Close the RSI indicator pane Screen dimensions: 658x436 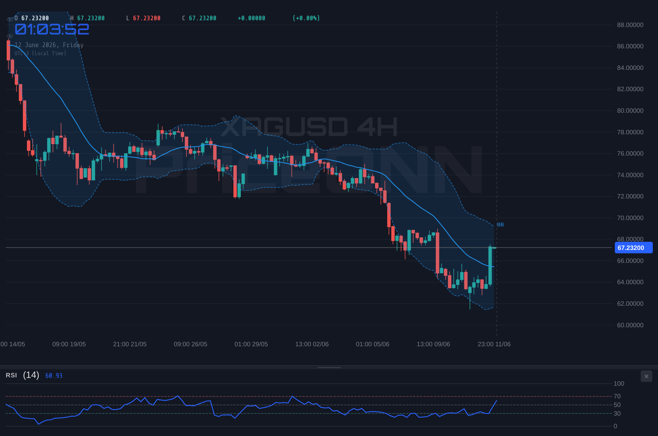click(x=646, y=376)
